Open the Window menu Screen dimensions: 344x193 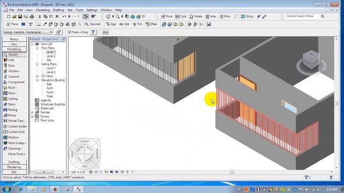tap(106, 10)
